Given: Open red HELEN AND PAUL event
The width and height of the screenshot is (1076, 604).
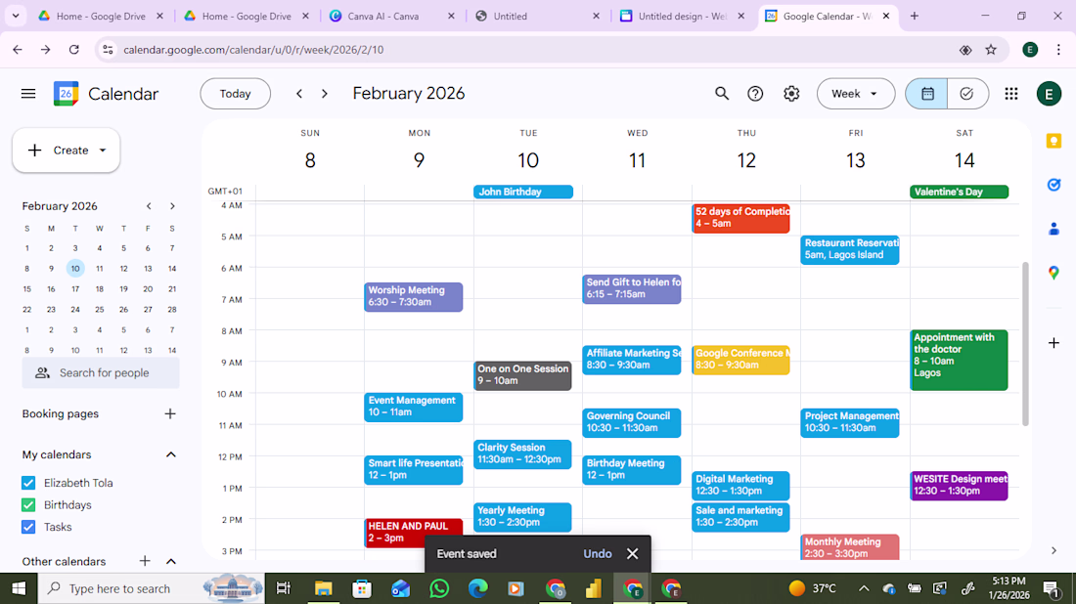Looking at the screenshot, I should point(413,532).
